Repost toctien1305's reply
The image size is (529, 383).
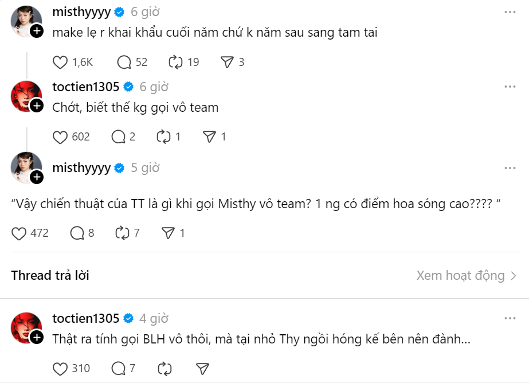pyautogui.click(x=163, y=136)
